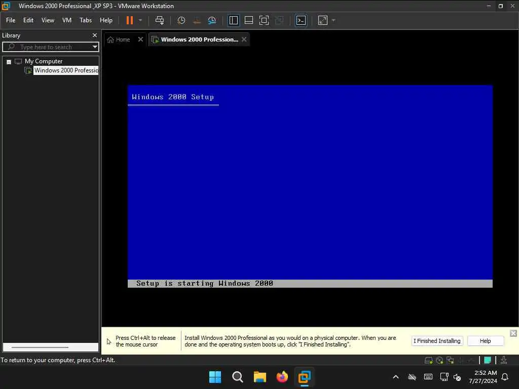Click the VMware Workstation taskbar icon
Viewport: 519px width, 389px height.
tap(304, 377)
